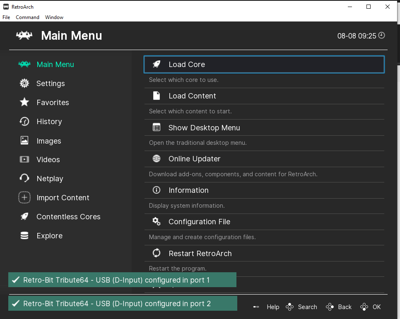Select the Load Core entry
Screen dimensions: 400x319
click(264, 64)
